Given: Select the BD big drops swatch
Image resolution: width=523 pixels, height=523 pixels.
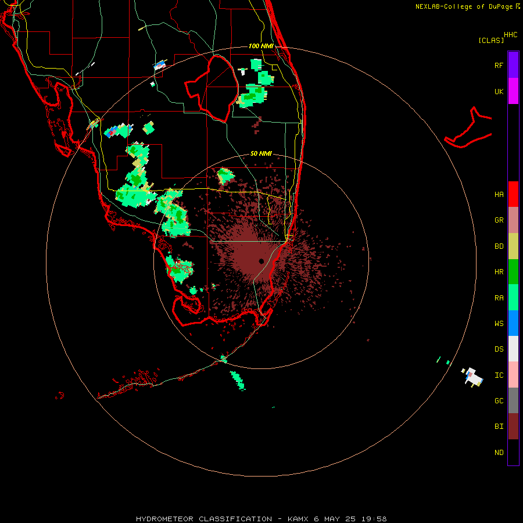Looking at the screenshot, I should (513, 246).
